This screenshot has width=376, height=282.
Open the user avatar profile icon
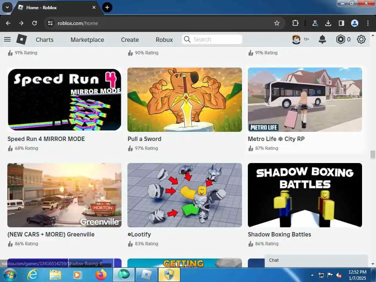296,39
